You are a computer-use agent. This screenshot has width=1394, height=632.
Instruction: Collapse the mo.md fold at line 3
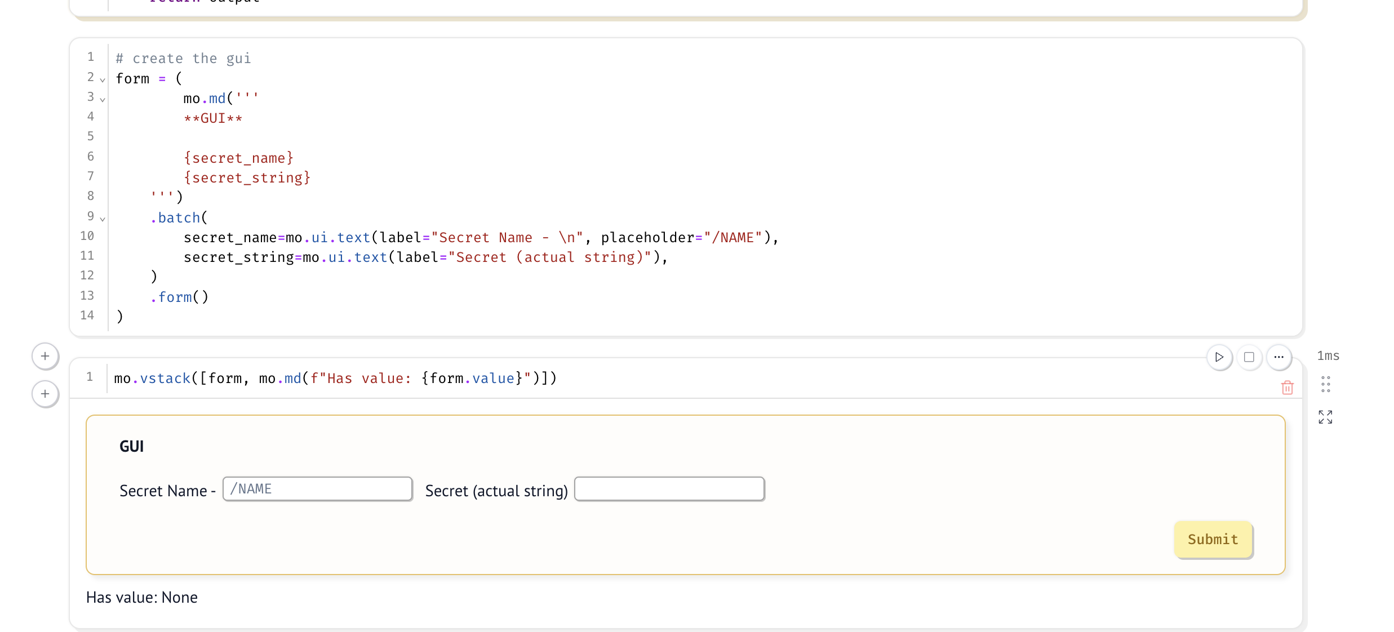[103, 99]
